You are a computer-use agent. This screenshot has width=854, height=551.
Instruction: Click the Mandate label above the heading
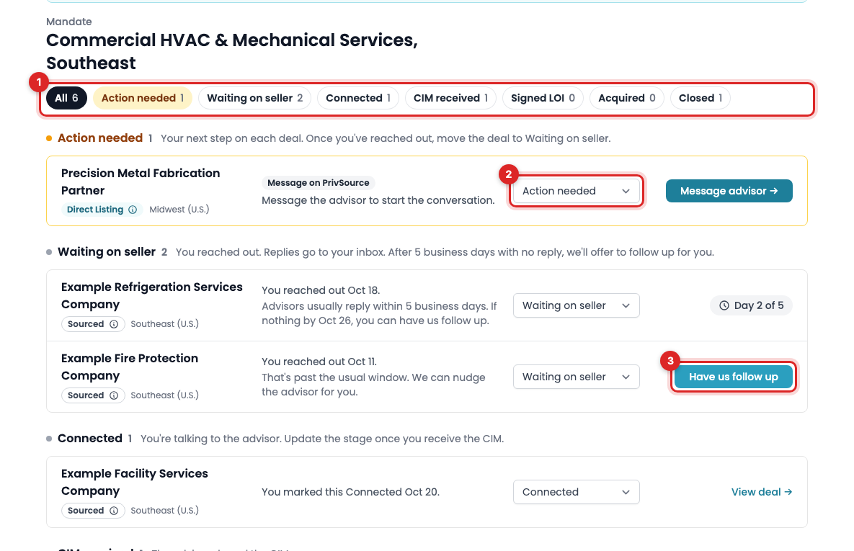point(69,22)
